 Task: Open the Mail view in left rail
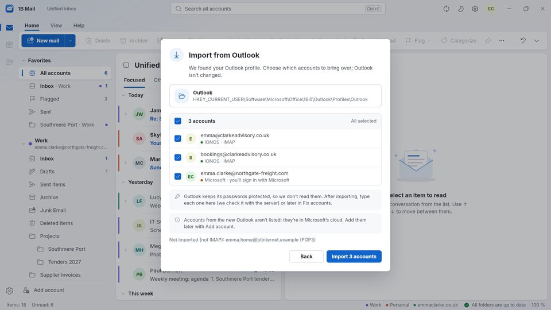point(10,28)
